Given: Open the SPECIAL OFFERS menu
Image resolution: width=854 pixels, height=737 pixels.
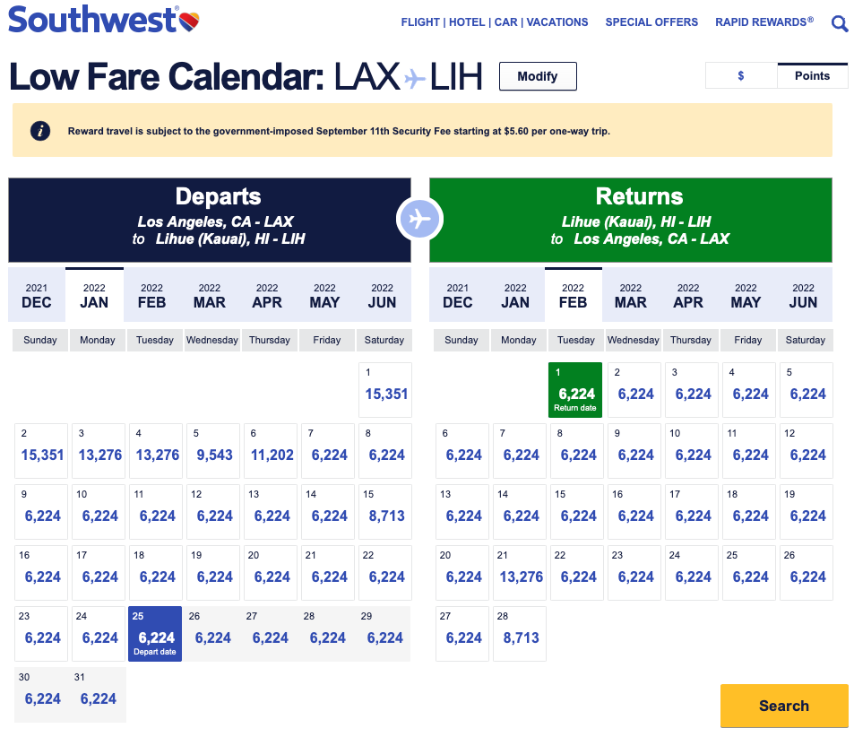Looking at the screenshot, I should [x=651, y=22].
